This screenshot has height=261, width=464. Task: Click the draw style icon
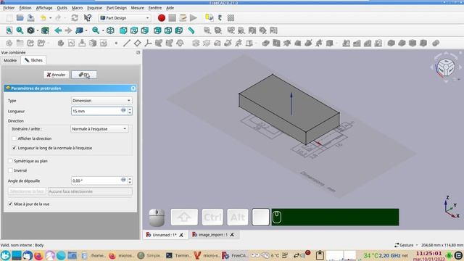tap(30, 30)
